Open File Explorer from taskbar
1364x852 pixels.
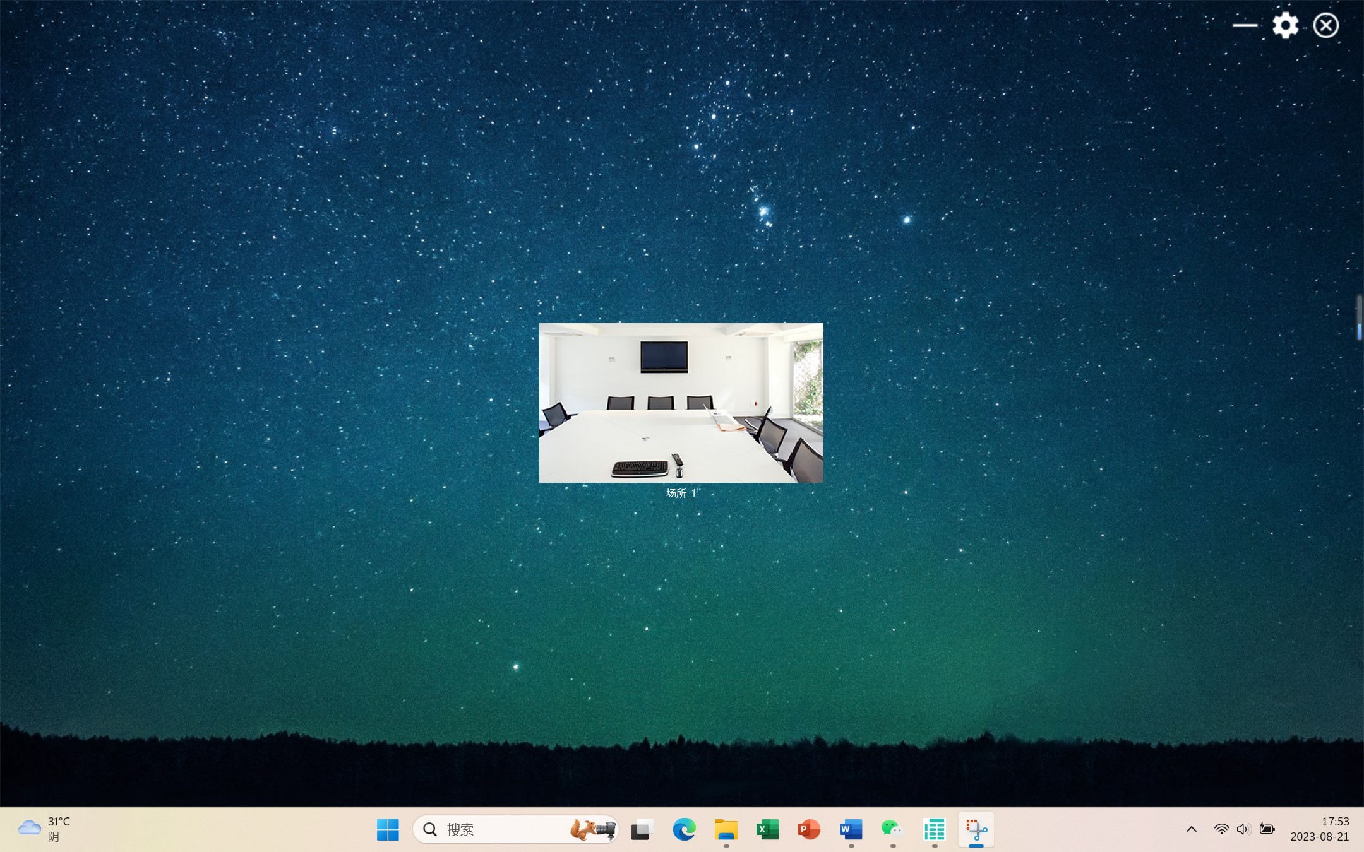726,829
